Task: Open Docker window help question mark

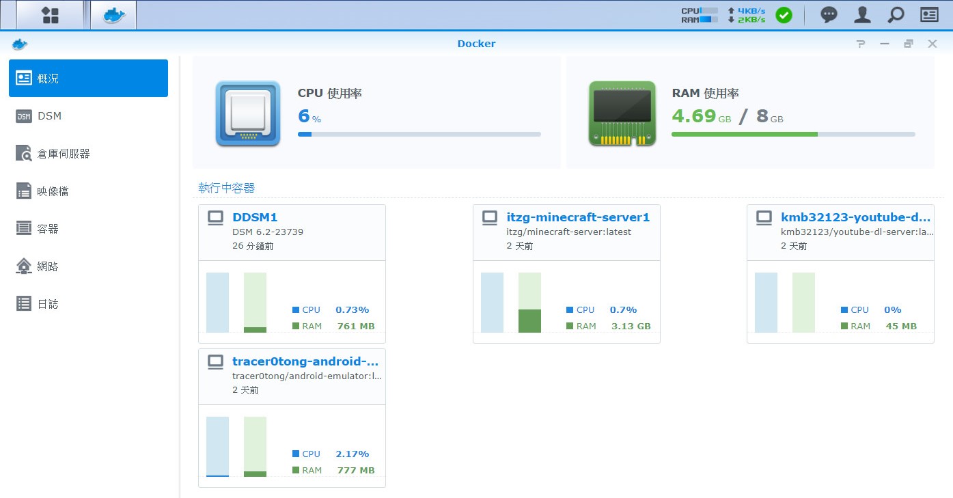Action: pos(861,44)
